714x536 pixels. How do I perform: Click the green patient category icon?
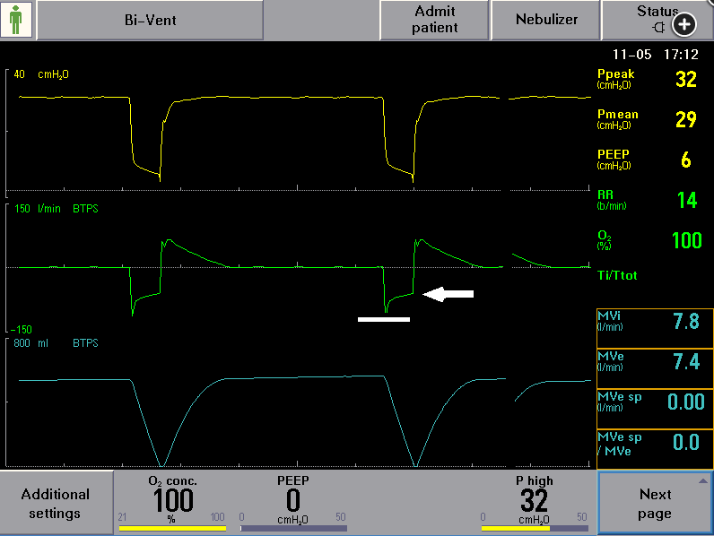coord(17,20)
